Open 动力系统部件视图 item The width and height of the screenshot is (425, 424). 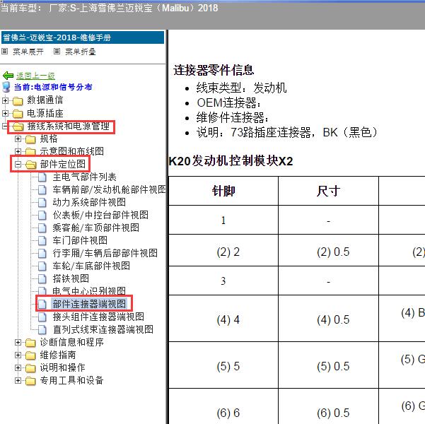[x=89, y=202]
